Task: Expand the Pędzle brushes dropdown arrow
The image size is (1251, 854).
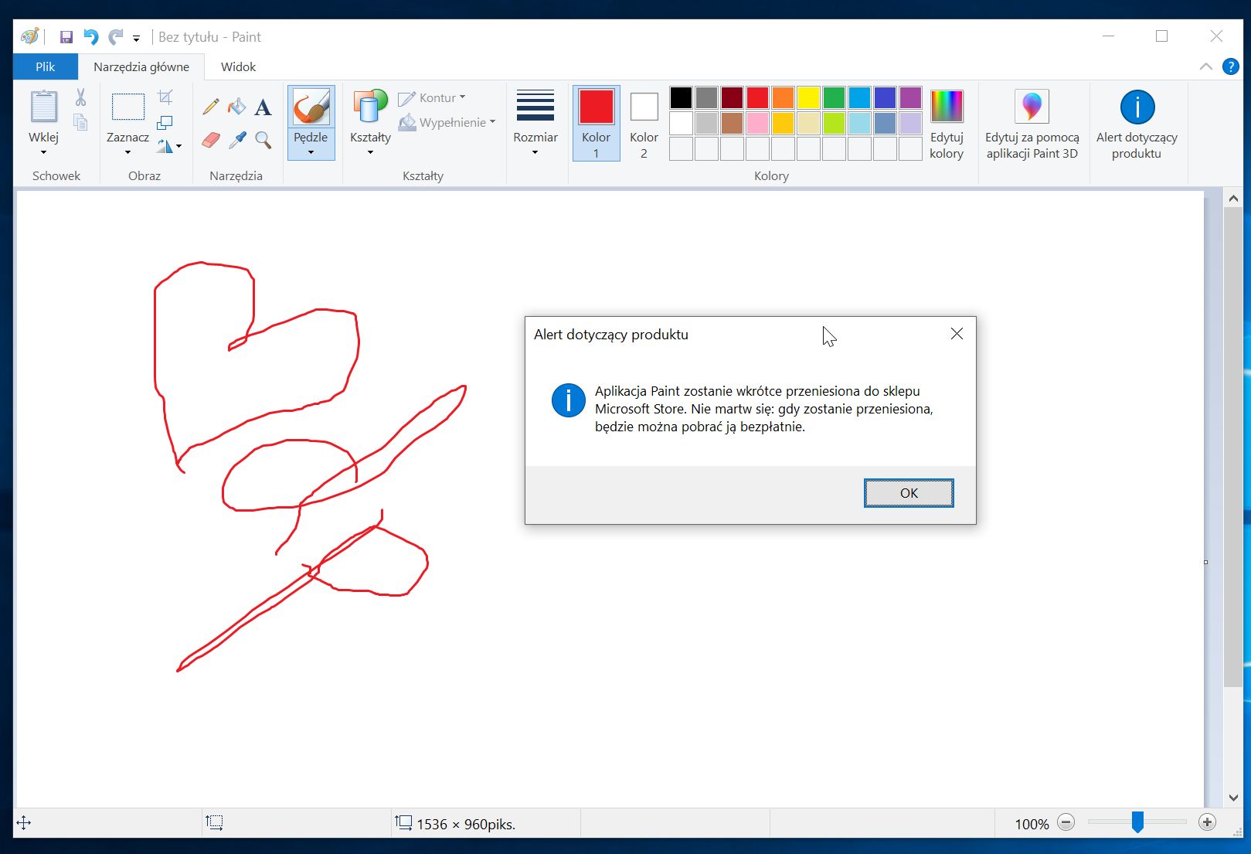Action: coord(311,152)
